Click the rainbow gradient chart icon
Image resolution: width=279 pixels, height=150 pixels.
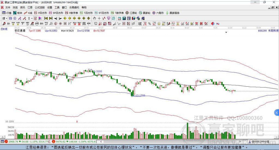click(40, 18)
